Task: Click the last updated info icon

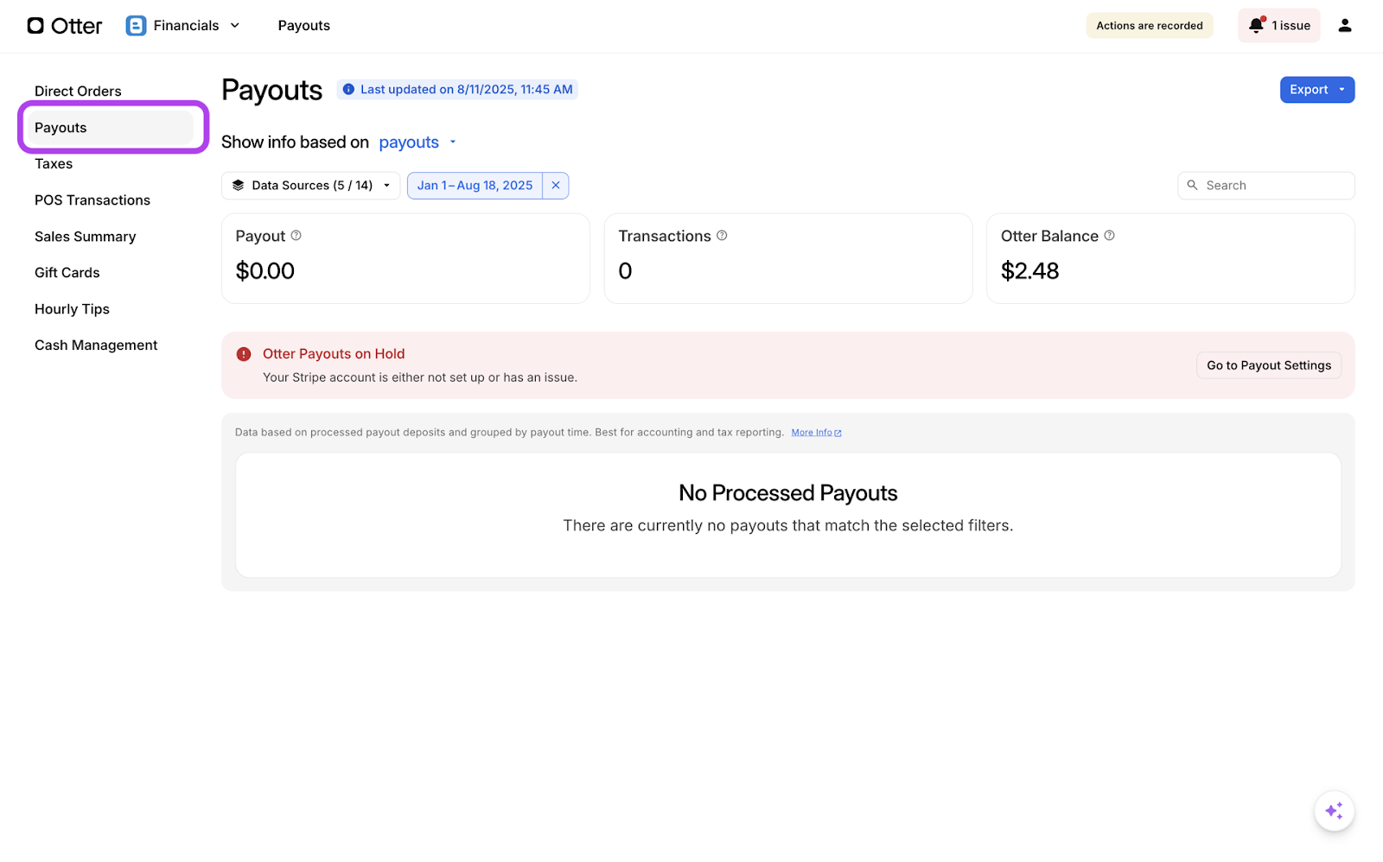Action: 348,90
